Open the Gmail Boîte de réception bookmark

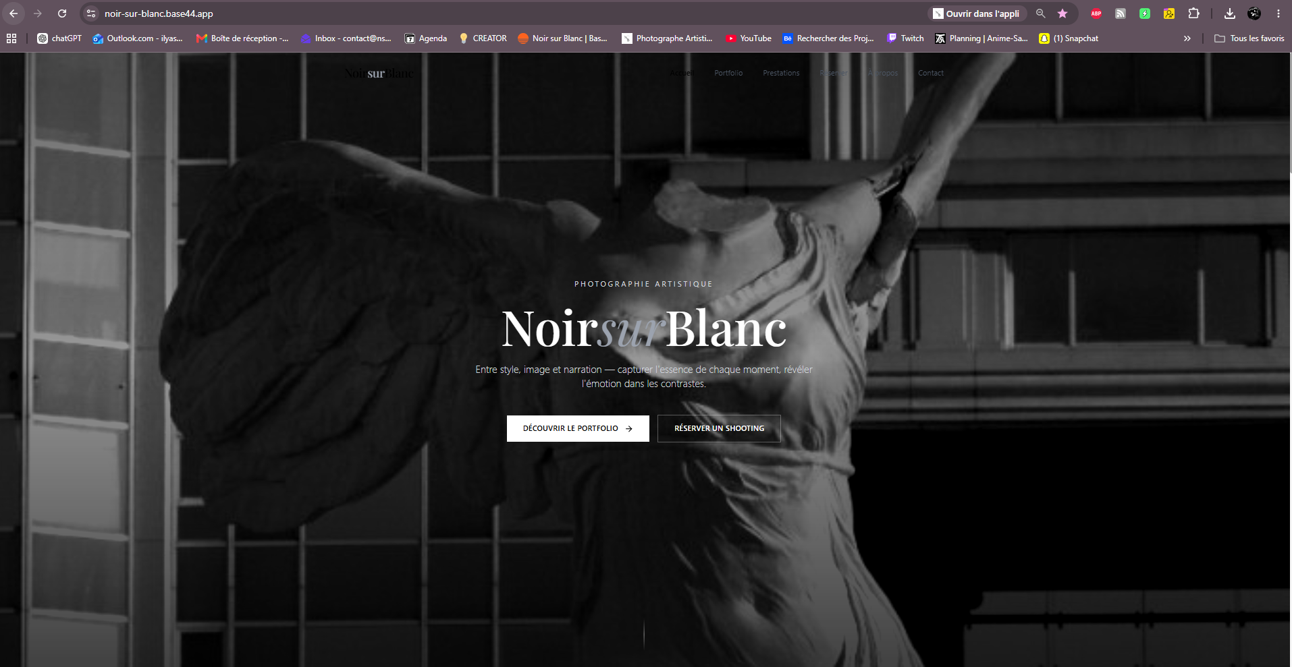coord(242,38)
